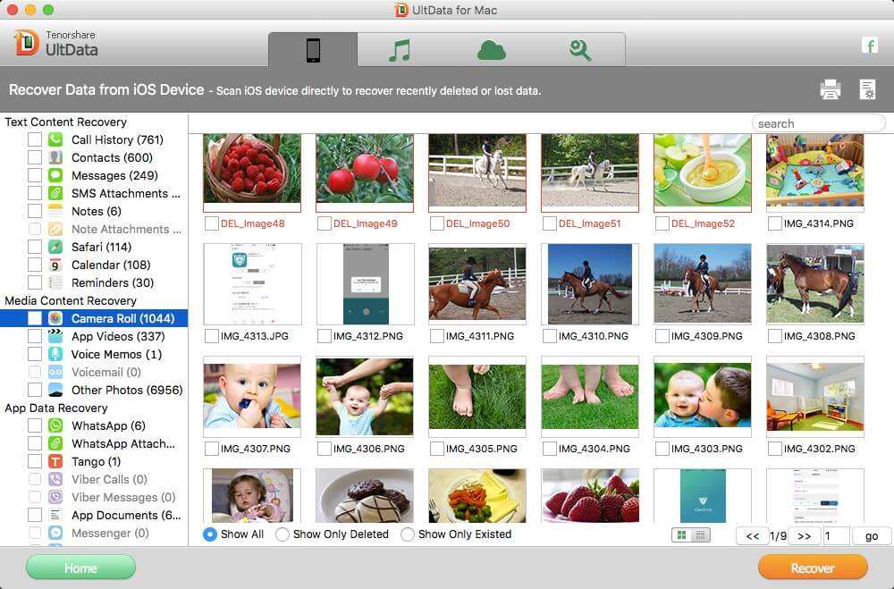The height and width of the screenshot is (589, 894).
Task: Click the Camera Roll photos icon
Action: pyautogui.click(x=55, y=318)
